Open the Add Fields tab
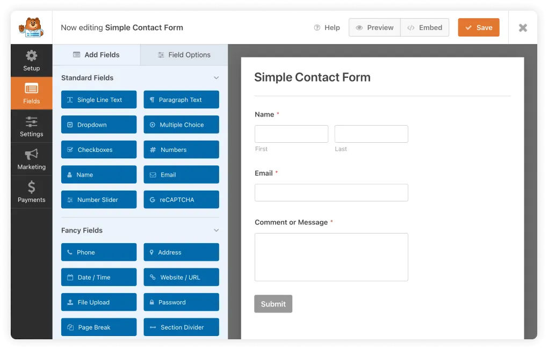This screenshot has width=548, height=350. pyautogui.click(x=96, y=54)
